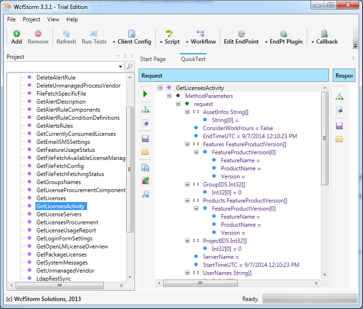
Task: Open the Project menu
Action: tap(31, 19)
